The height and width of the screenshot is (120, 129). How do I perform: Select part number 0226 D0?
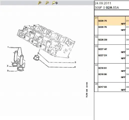[x=103, y=40]
